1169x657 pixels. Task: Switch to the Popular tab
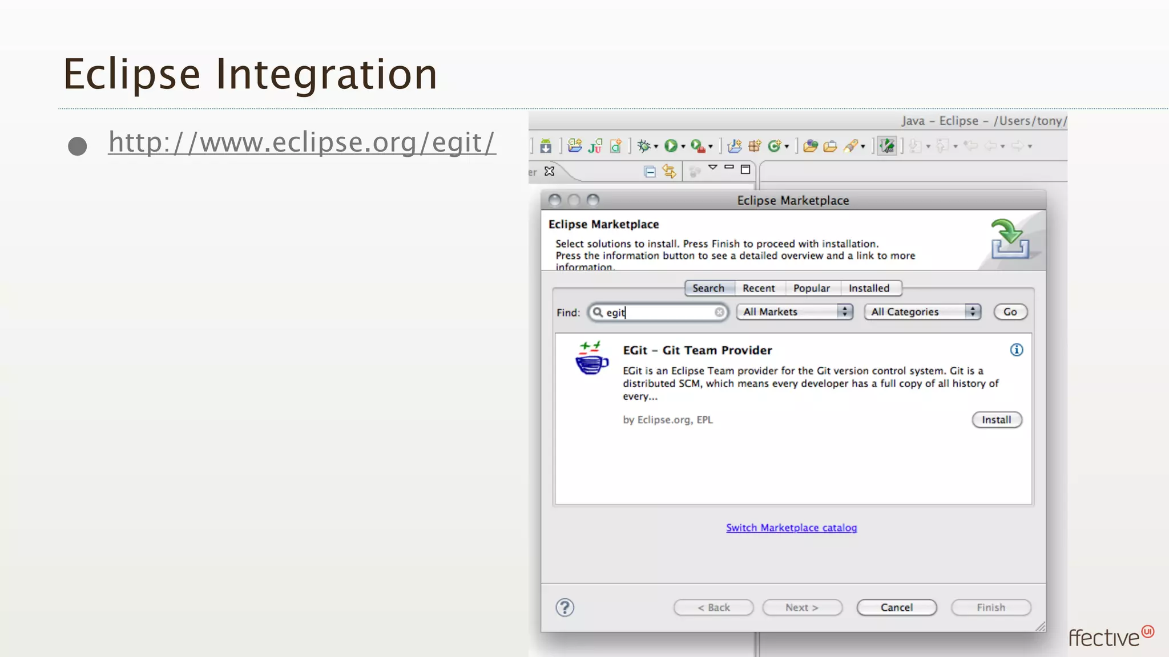click(x=812, y=289)
